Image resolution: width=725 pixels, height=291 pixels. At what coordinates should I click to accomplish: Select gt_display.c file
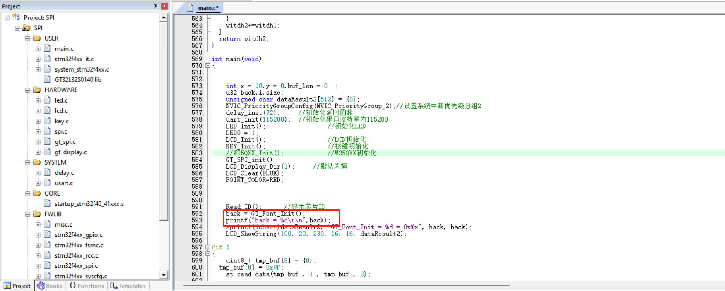point(71,152)
